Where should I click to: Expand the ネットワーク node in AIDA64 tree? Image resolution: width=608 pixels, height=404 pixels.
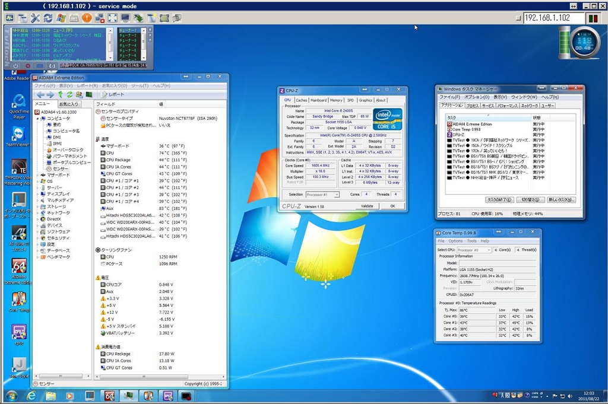tap(38, 213)
